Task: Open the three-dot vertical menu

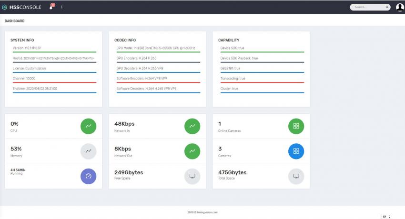Action: 61,7
